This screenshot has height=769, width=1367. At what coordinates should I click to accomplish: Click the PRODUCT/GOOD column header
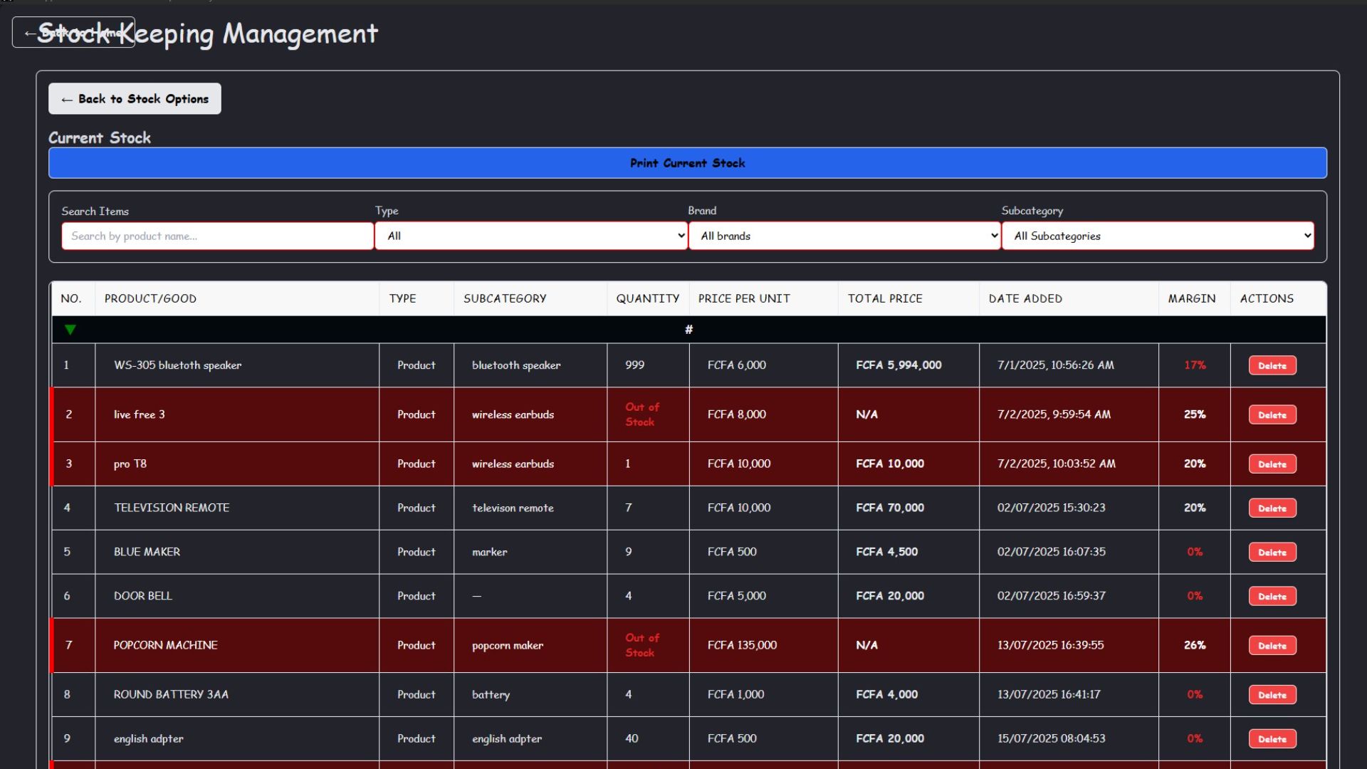click(150, 298)
